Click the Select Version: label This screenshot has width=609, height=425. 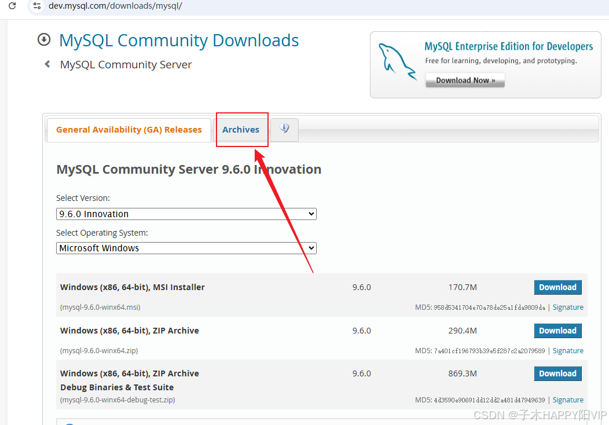[83, 198]
